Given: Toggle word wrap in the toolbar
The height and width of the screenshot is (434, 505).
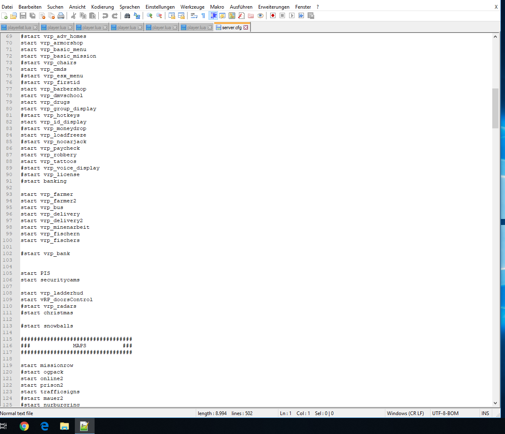Looking at the screenshot, I should tap(194, 16).
